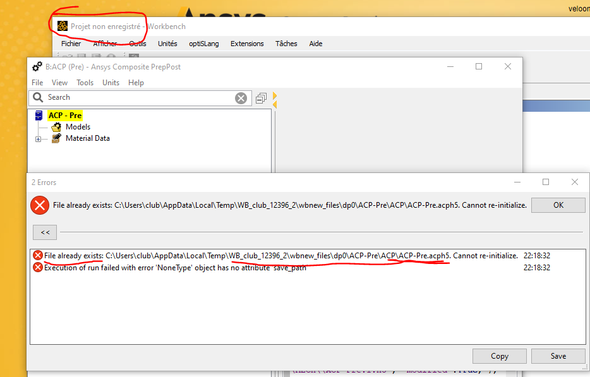Click the magnifier icon in Search box

pos(38,97)
